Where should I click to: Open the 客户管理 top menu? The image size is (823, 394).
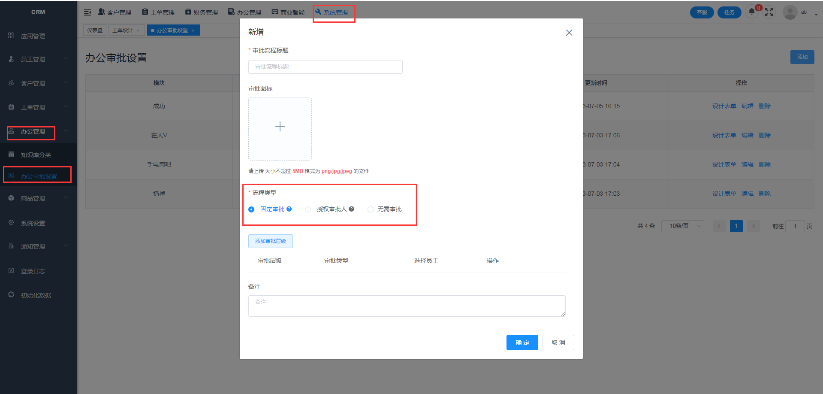tap(115, 12)
